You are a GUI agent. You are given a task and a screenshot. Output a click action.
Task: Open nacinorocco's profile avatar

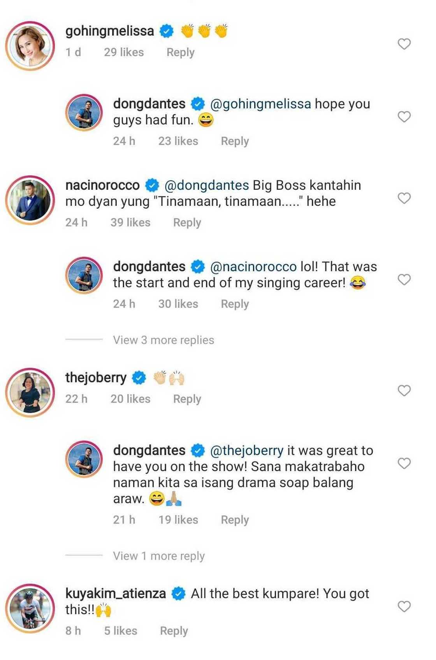point(30,200)
